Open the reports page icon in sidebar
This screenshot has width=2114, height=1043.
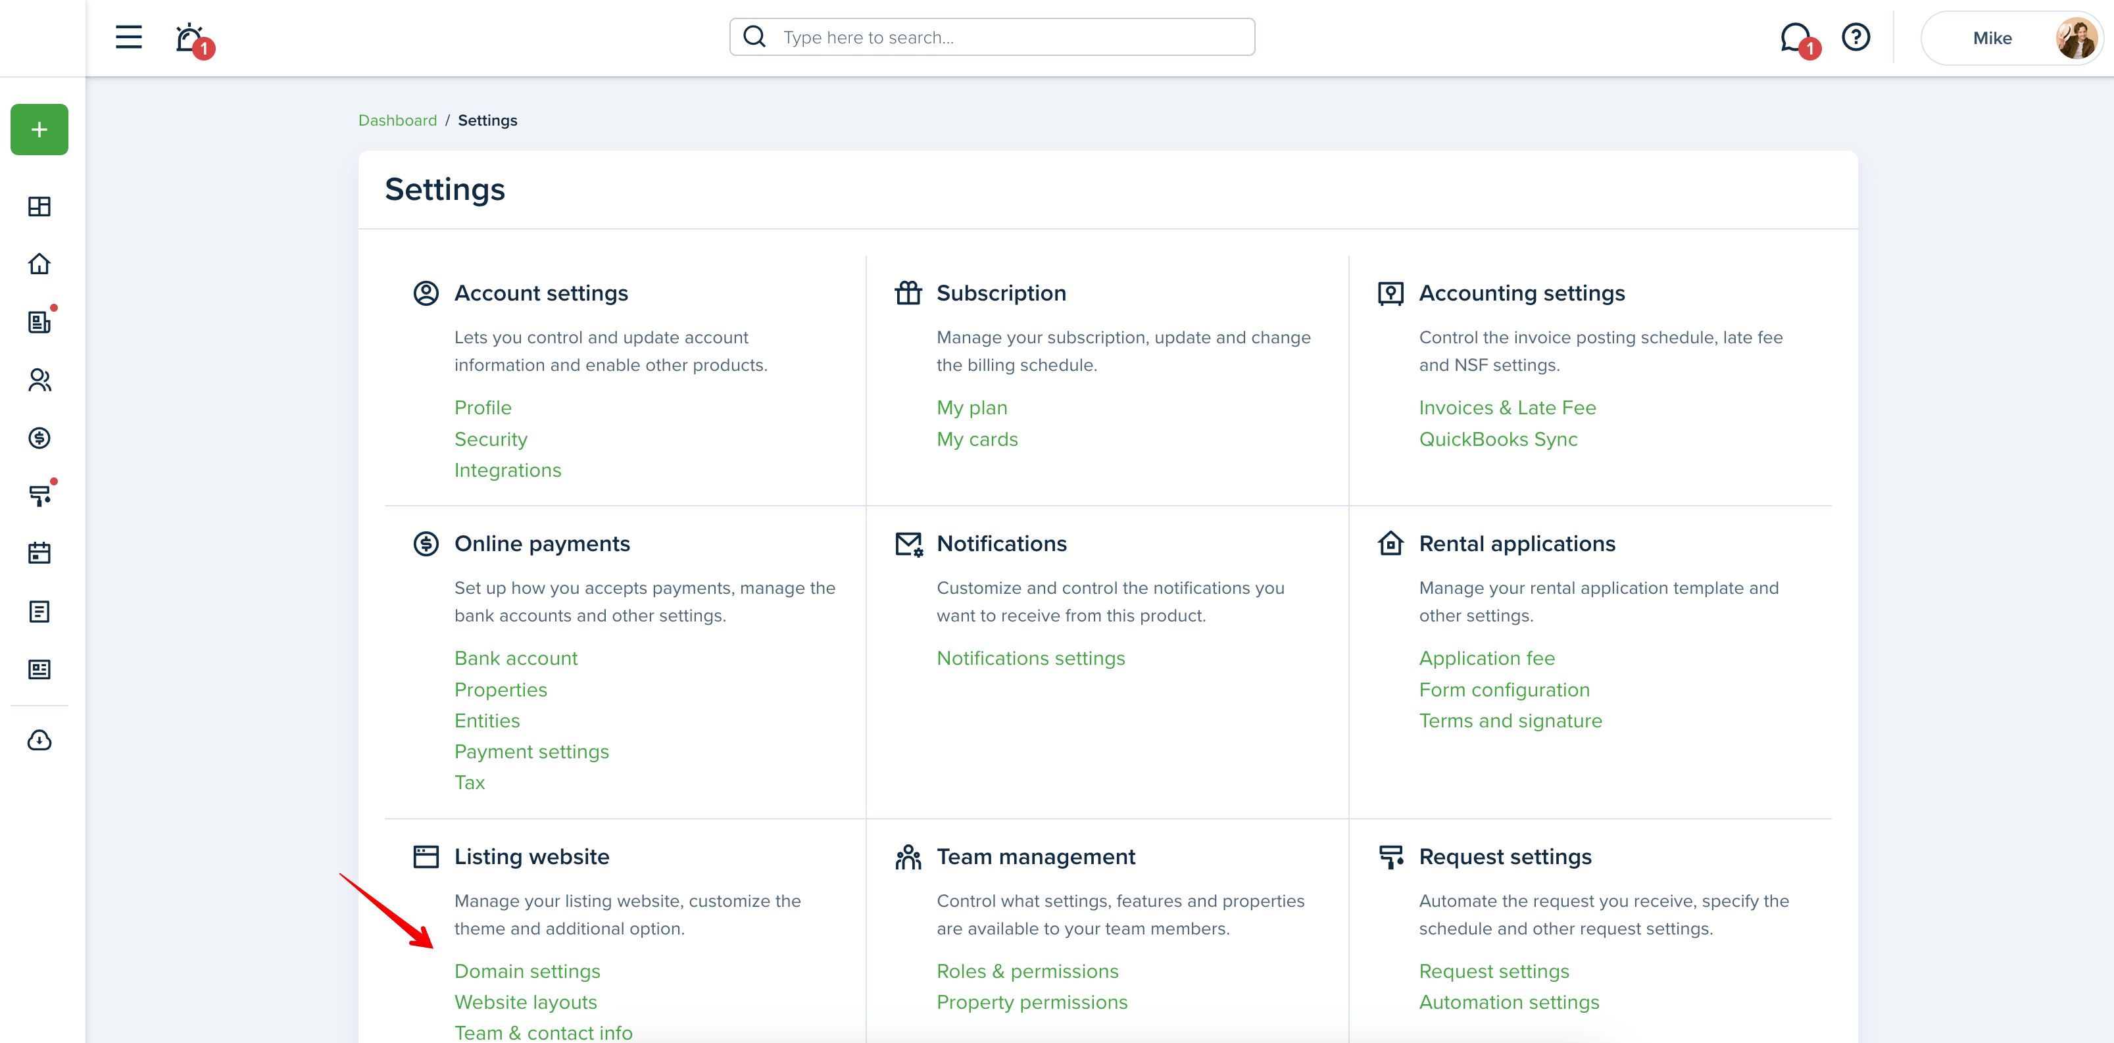click(39, 612)
